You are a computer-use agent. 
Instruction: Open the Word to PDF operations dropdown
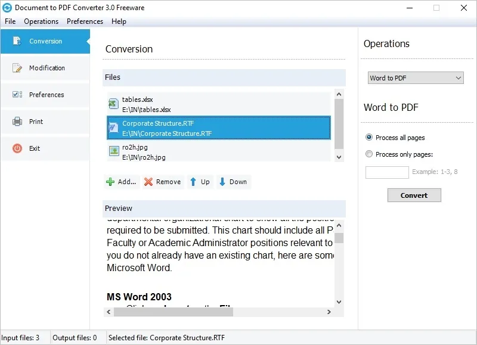click(x=415, y=77)
